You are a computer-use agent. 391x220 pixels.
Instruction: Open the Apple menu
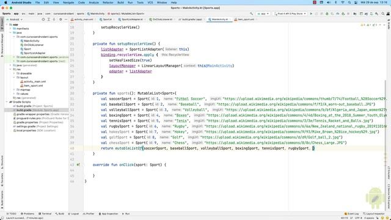tap(5, 2)
